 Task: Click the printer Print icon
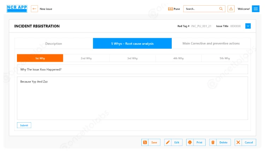pos(190,142)
